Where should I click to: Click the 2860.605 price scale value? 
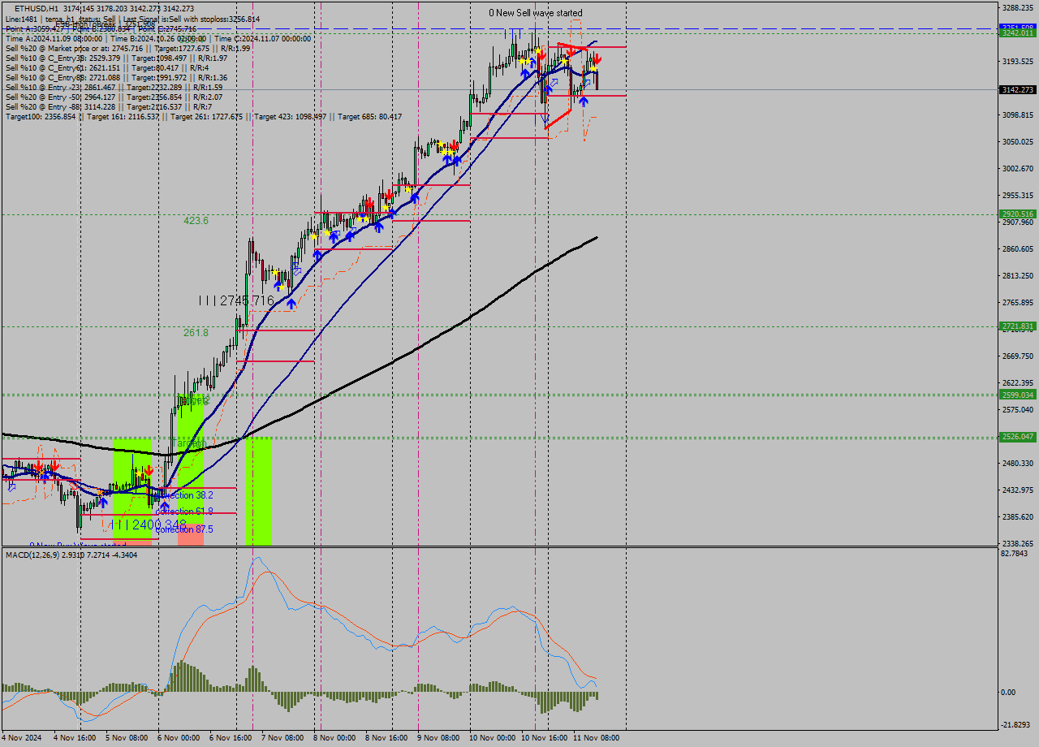pos(1018,249)
